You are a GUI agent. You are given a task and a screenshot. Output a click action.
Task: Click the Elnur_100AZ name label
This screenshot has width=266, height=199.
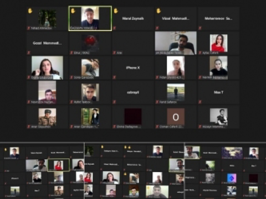(x=81, y=53)
